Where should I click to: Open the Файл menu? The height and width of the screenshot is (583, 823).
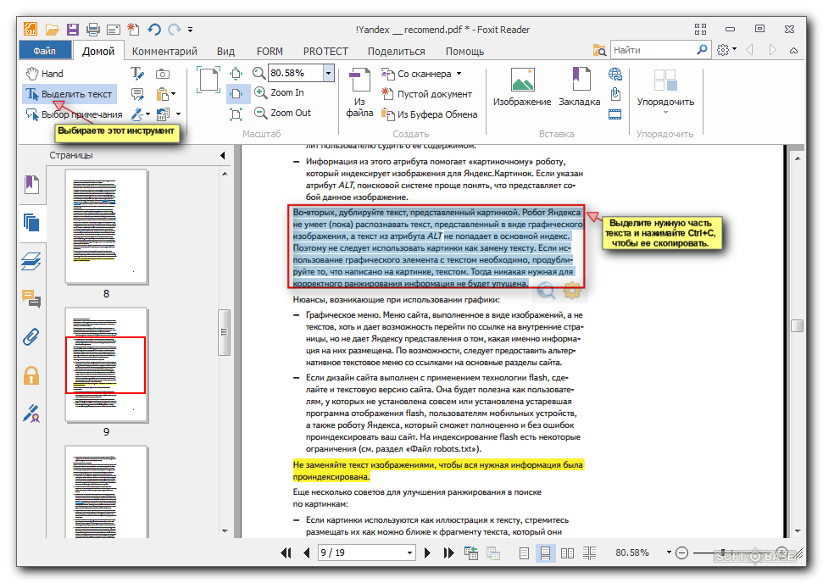[45, 51]
